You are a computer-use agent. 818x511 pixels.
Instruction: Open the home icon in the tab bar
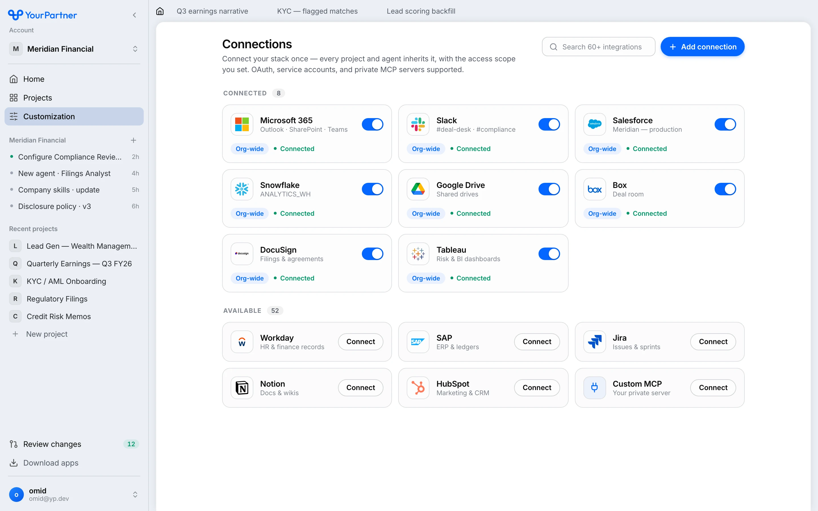[x=160, y=11]
